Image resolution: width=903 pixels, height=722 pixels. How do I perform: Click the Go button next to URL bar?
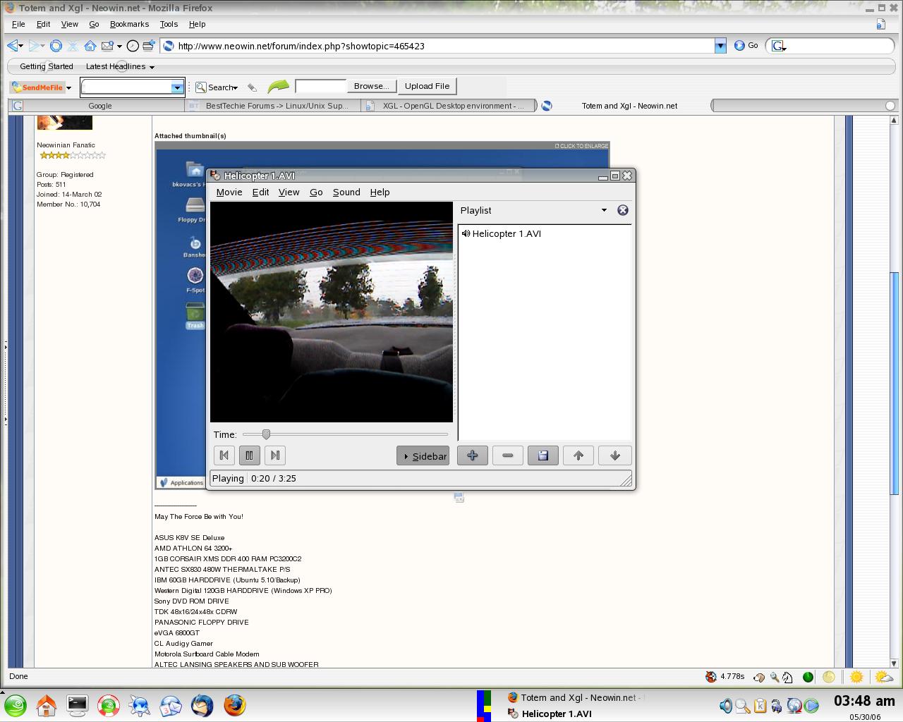click(746, 45)
